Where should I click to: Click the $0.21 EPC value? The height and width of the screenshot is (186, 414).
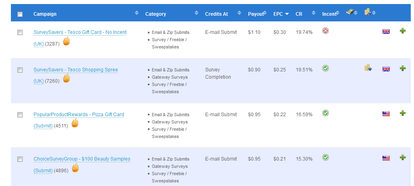coord(280,159)
